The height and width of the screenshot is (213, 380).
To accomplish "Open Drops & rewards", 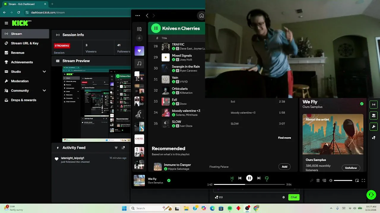I will point(25,100).
